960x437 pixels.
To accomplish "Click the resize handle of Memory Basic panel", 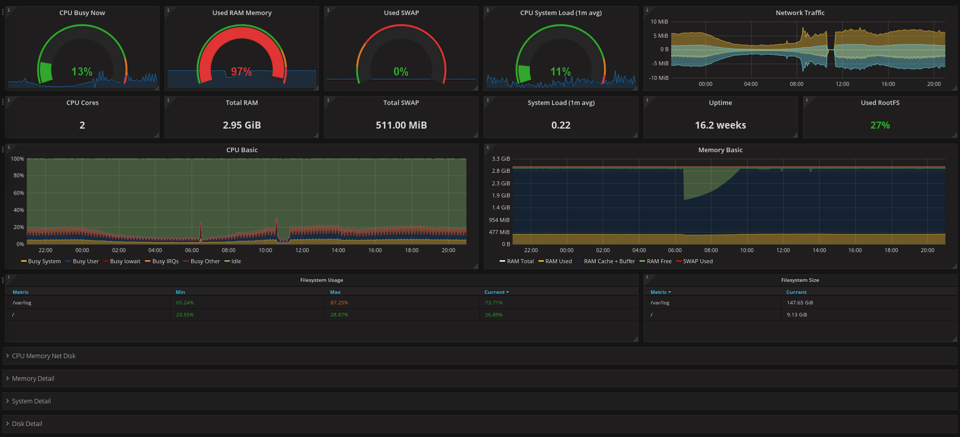I will [955, 267].
